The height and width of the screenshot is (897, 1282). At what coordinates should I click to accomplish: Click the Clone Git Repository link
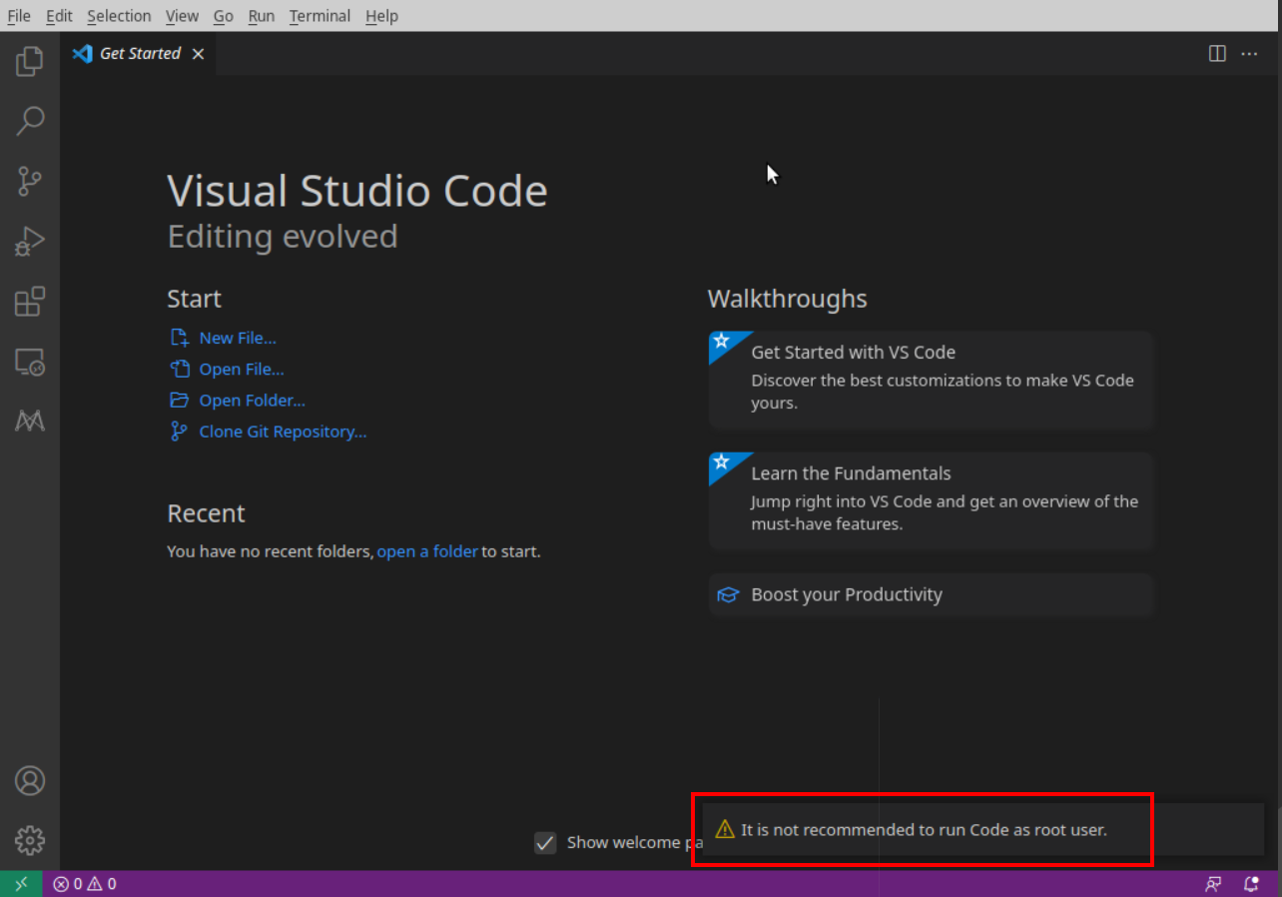[283, 432]
